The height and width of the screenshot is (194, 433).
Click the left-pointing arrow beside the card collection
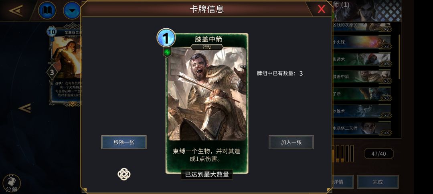click(25, 108)
